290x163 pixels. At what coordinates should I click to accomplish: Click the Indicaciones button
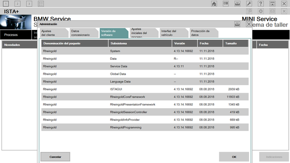[x=274, y=157]
